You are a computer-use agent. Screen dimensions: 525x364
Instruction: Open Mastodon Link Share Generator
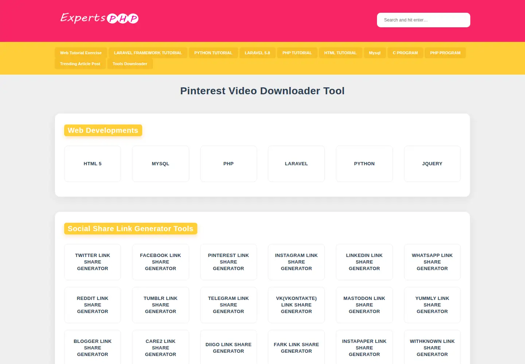[364, 305]
